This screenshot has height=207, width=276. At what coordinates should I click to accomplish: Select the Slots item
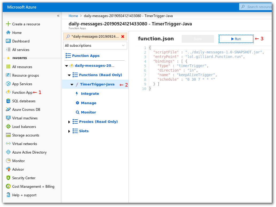point(84,131)
